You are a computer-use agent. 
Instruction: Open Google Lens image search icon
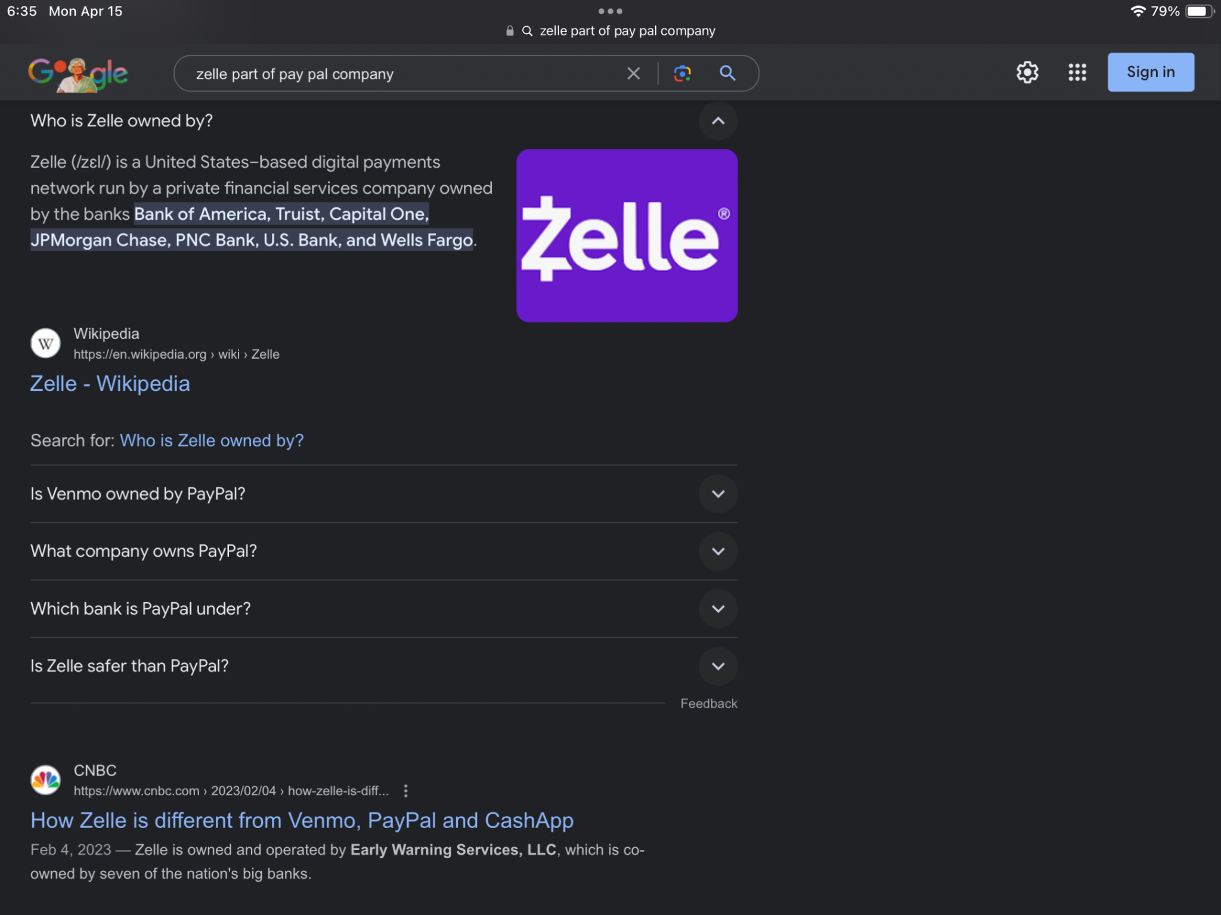click(682, 73)
